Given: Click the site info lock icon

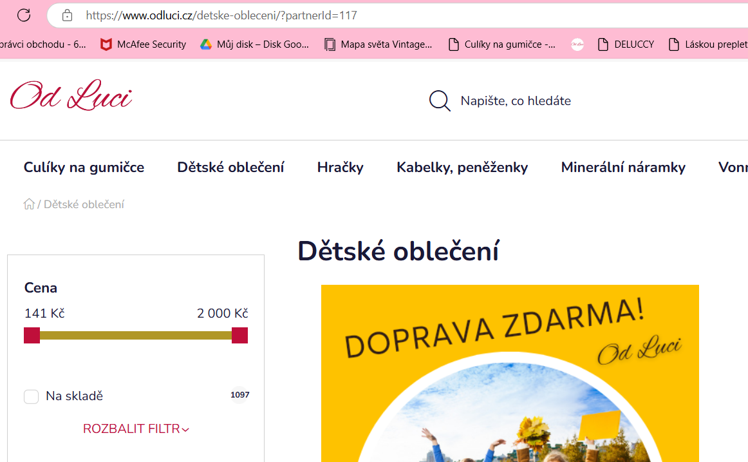Looking at the screenshot, I should [x=67, y=15].
